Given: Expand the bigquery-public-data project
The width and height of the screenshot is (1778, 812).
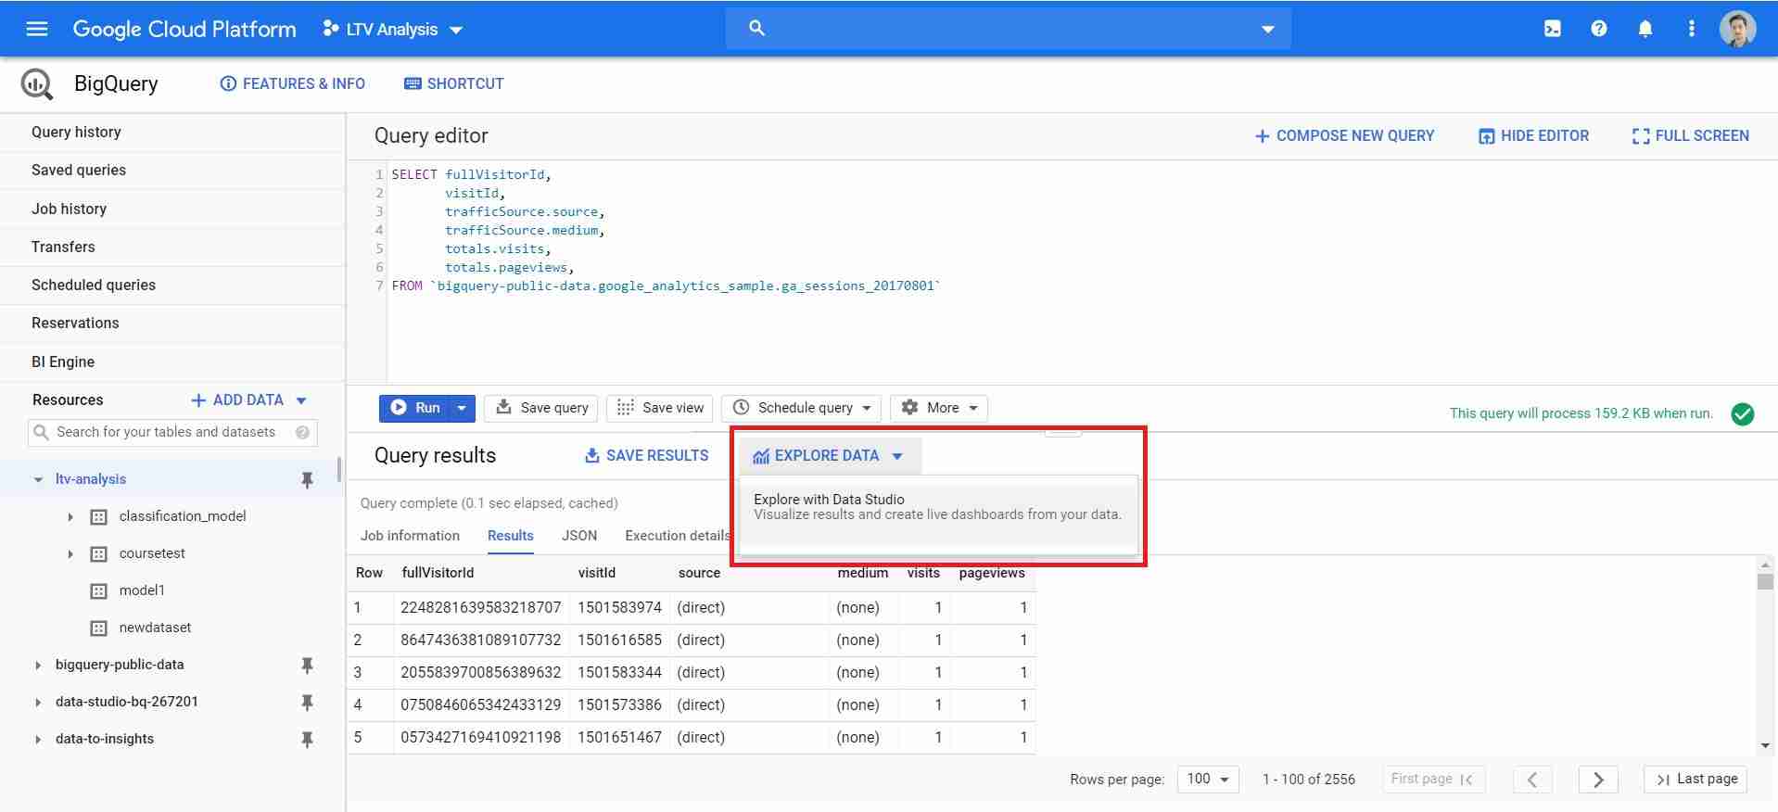Looking at the screenshot, I should (x=38, y=665).
